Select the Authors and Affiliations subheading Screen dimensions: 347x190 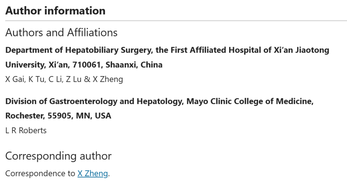61,32
